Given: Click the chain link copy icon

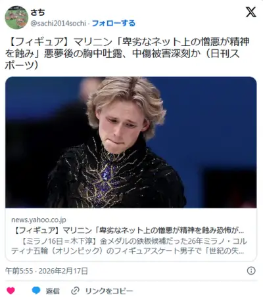Looking at the screenshot, I should 75,291.
